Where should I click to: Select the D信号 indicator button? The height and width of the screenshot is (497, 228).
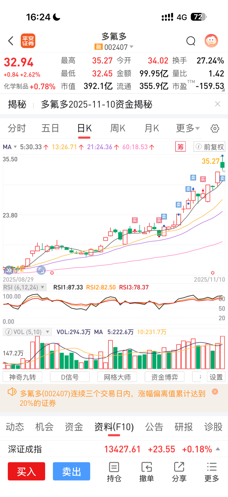[70, 377]
